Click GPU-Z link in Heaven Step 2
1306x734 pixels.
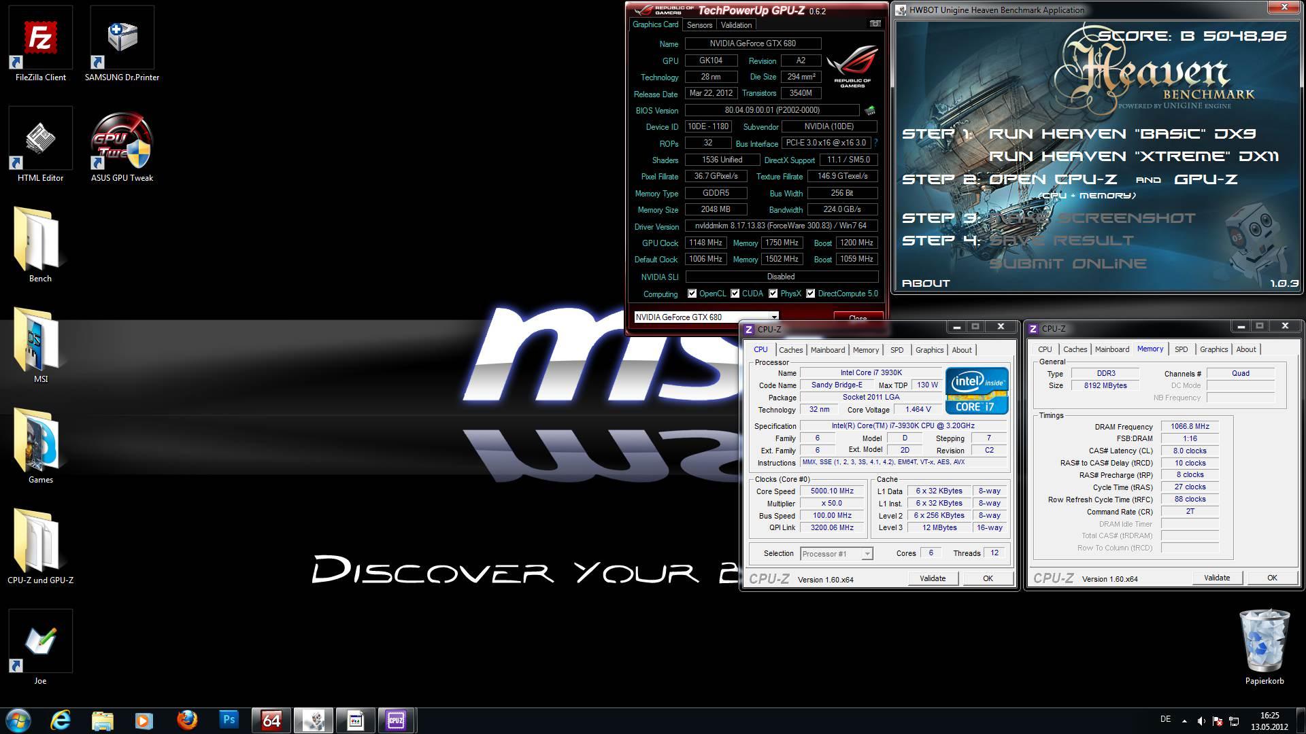coord(1205,179)
